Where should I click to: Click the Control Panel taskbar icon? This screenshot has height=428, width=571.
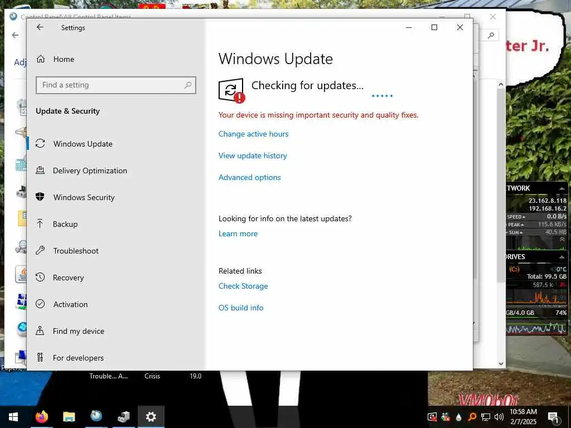pyautogui.click(x=96, y=417)
